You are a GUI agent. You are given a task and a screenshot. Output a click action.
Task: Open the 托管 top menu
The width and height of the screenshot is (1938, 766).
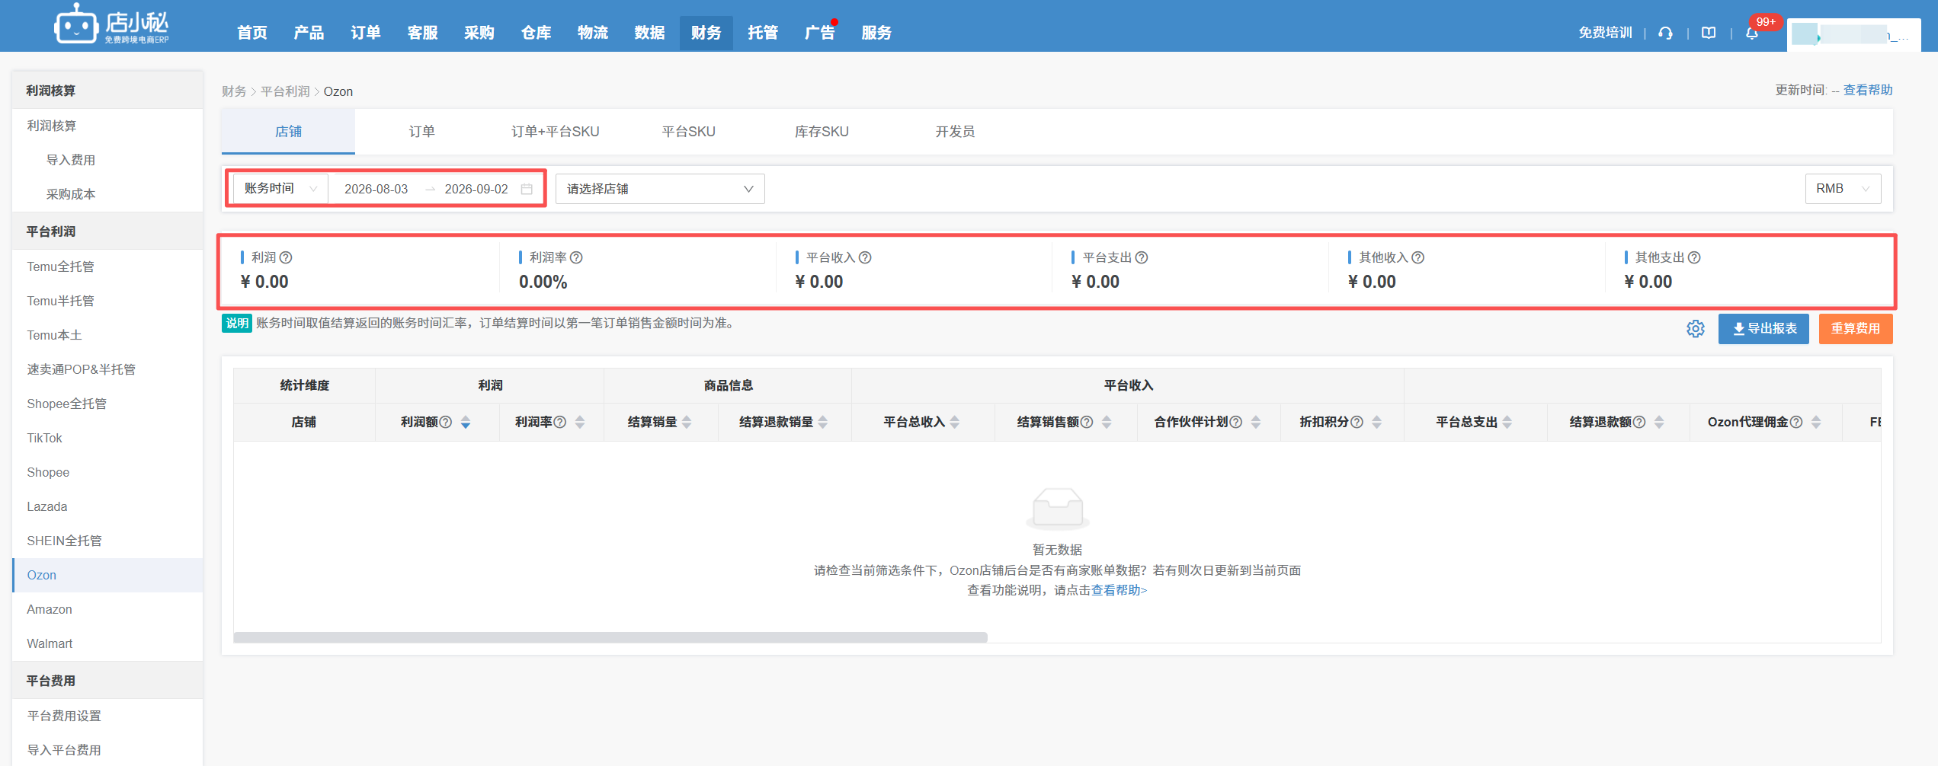763,33
